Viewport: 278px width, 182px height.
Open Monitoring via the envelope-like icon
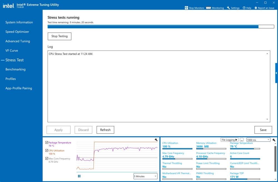(209, 8)
